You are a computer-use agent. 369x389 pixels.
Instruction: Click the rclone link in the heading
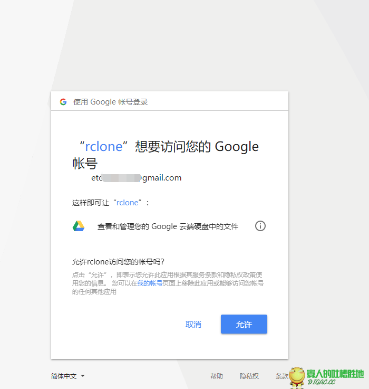click(x=104, y=146)
